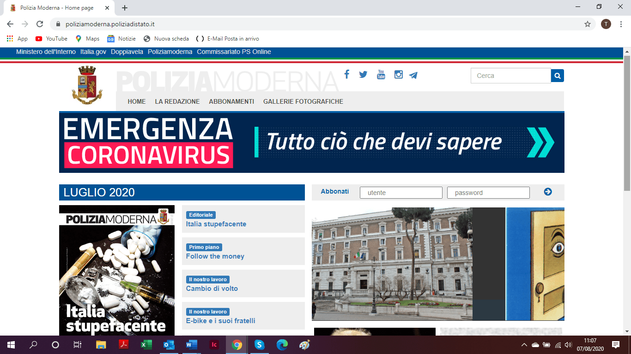Screen dimensions: 631x354
Task: Open Poliziamoderna top link
Action: pos(170,52)
